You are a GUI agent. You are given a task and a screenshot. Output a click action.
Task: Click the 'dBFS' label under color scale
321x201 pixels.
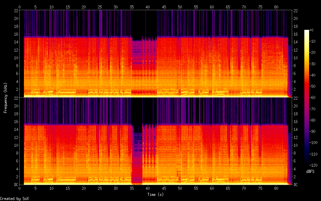click(x=310, y=172)
